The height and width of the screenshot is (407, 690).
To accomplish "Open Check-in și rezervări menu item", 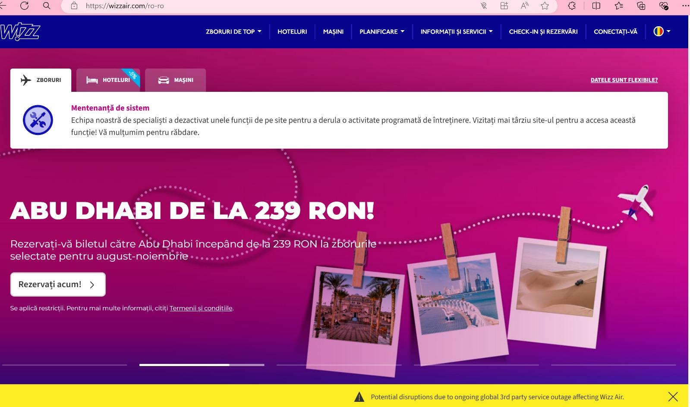I will tap(543, 31).
